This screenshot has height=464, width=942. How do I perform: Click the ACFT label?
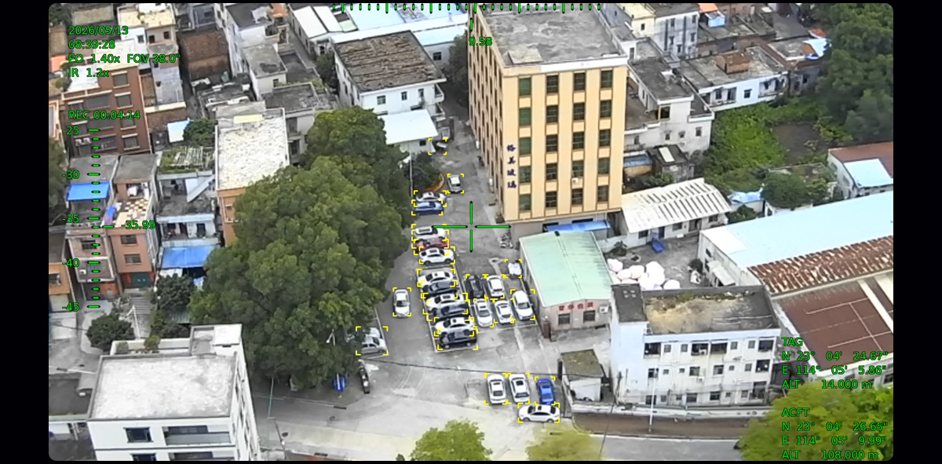(x=795, y=412)
